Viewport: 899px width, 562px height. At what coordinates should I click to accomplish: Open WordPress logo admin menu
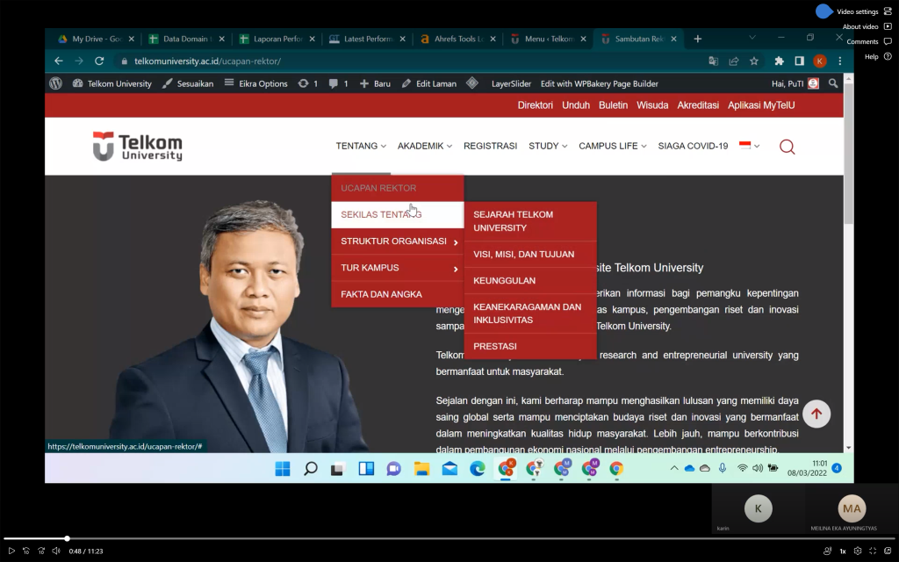[55, 83]
